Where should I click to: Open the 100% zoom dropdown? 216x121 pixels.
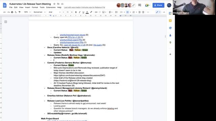(x=27, y=12)
